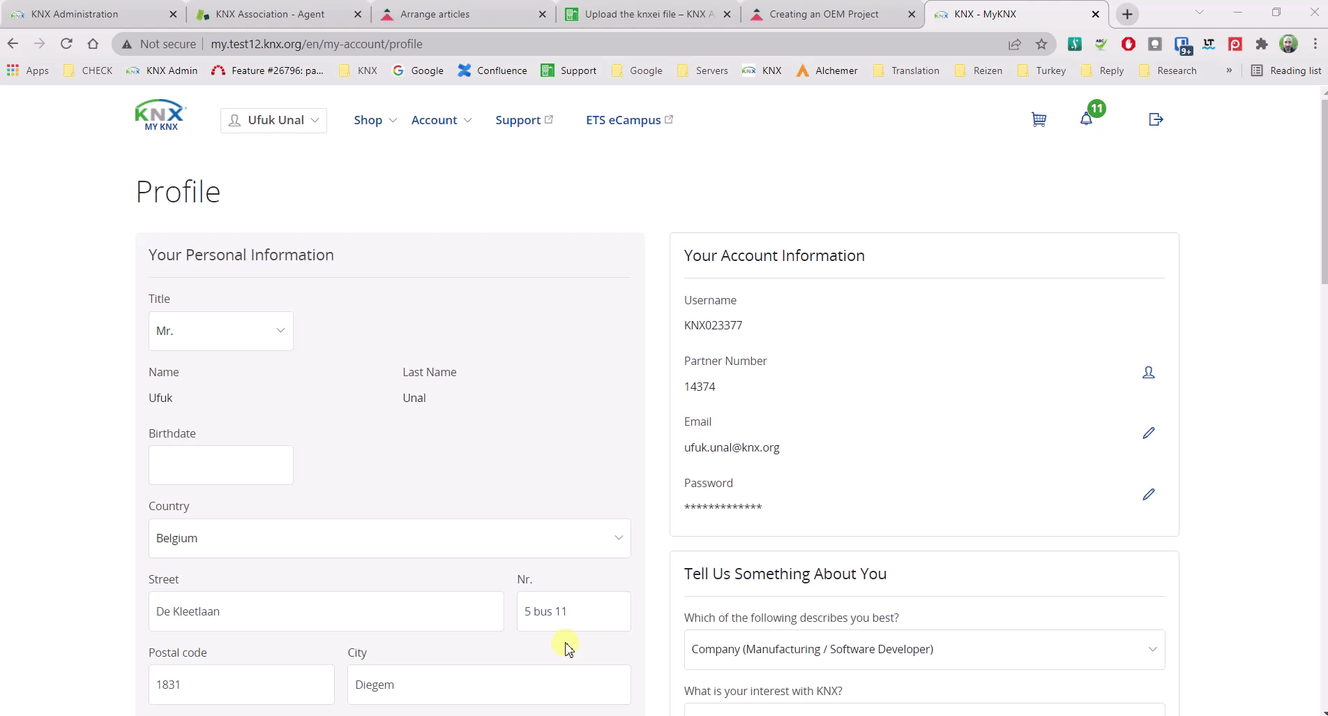Close the Creating an OEM Project tab
Viewport: 1328px width, 716px height.
coord(912,14)
